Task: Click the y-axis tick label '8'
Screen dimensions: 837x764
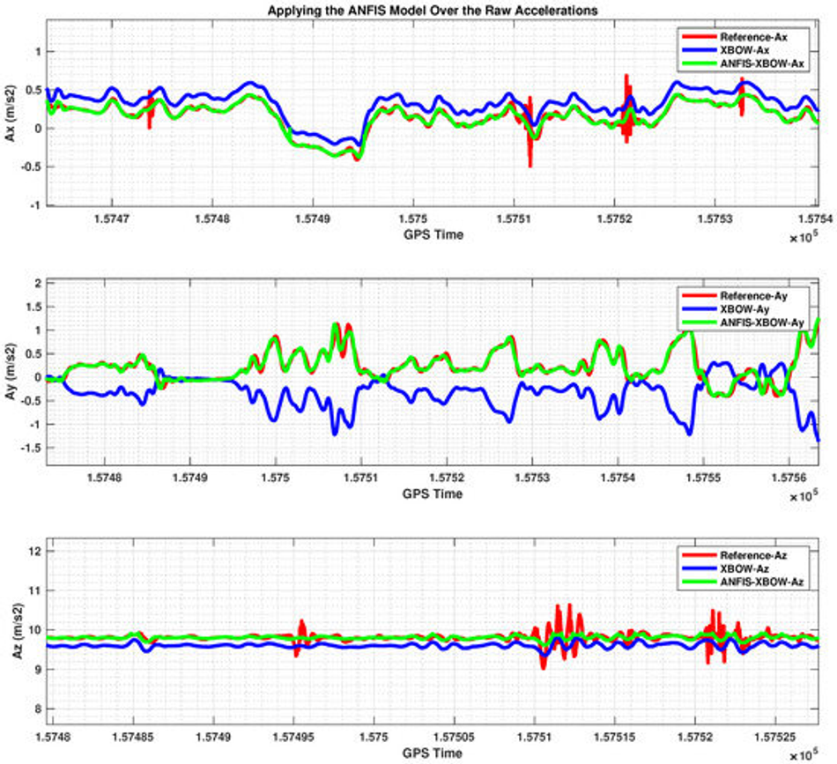Action: 39,709
